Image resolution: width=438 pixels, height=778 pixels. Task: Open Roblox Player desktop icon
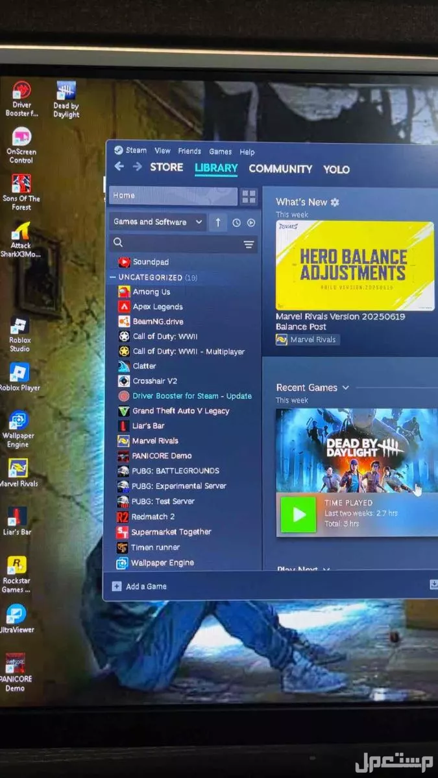tap(19, 377)
